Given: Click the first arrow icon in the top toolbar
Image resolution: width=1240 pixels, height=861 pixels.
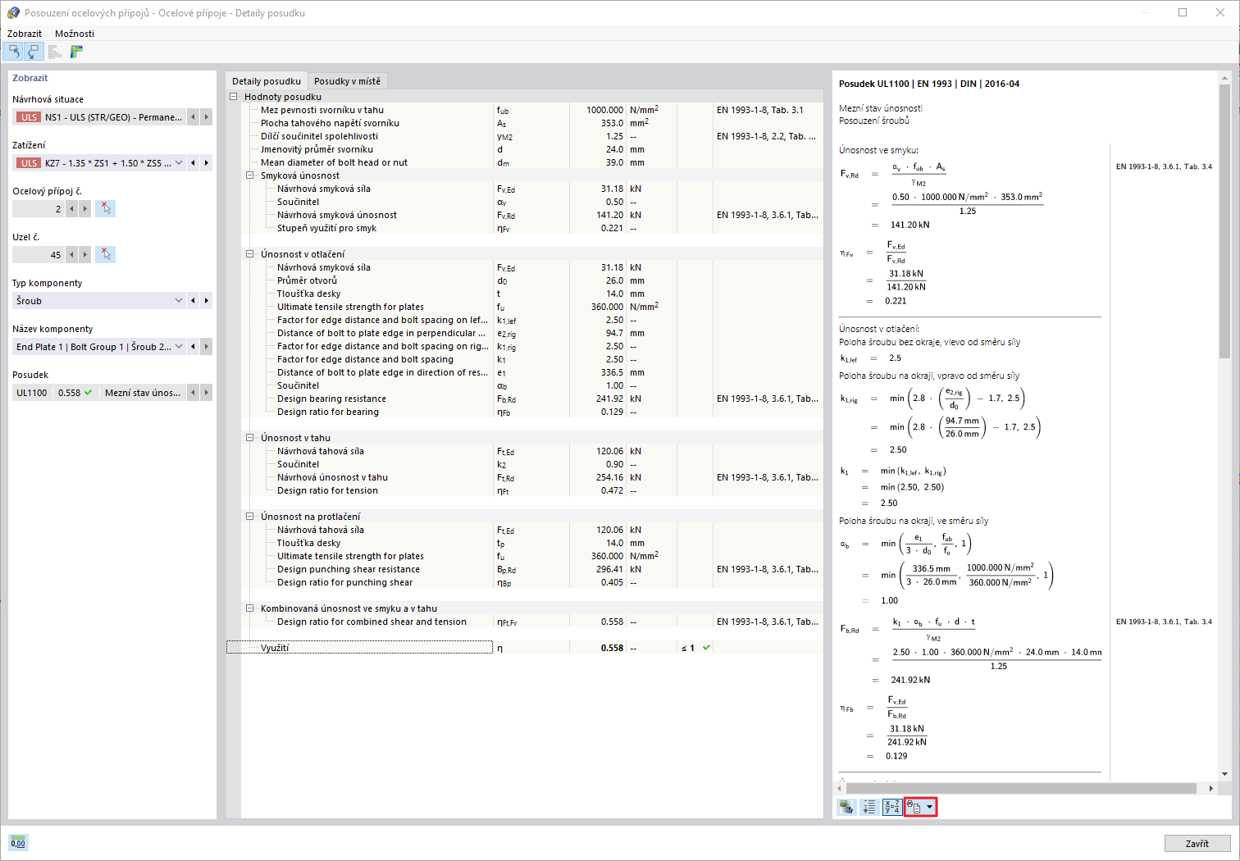Looking at the screenshot, I should pos(13,52).
